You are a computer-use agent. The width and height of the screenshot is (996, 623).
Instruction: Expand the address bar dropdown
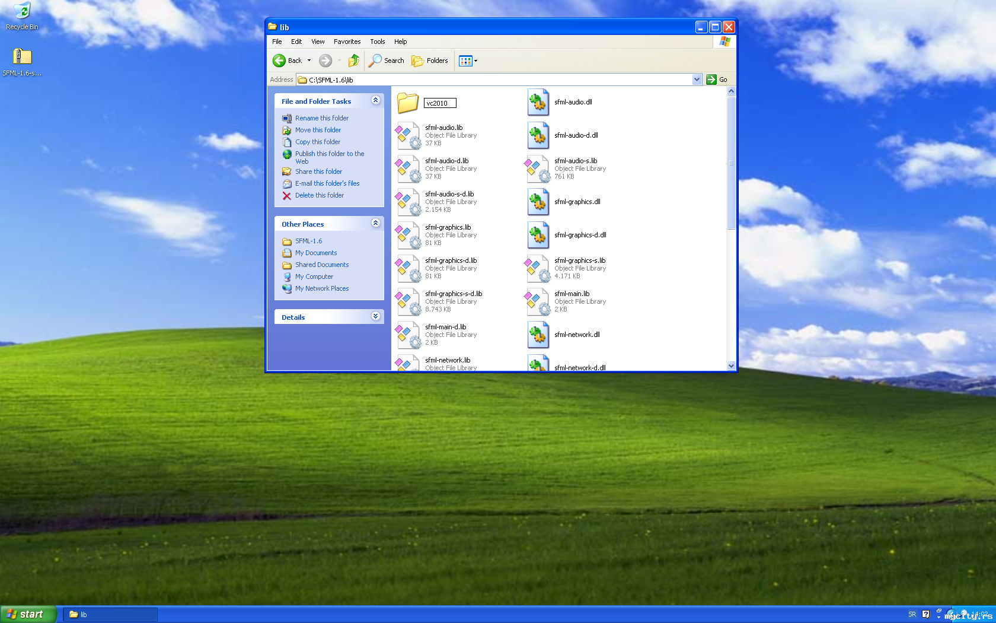697,80
